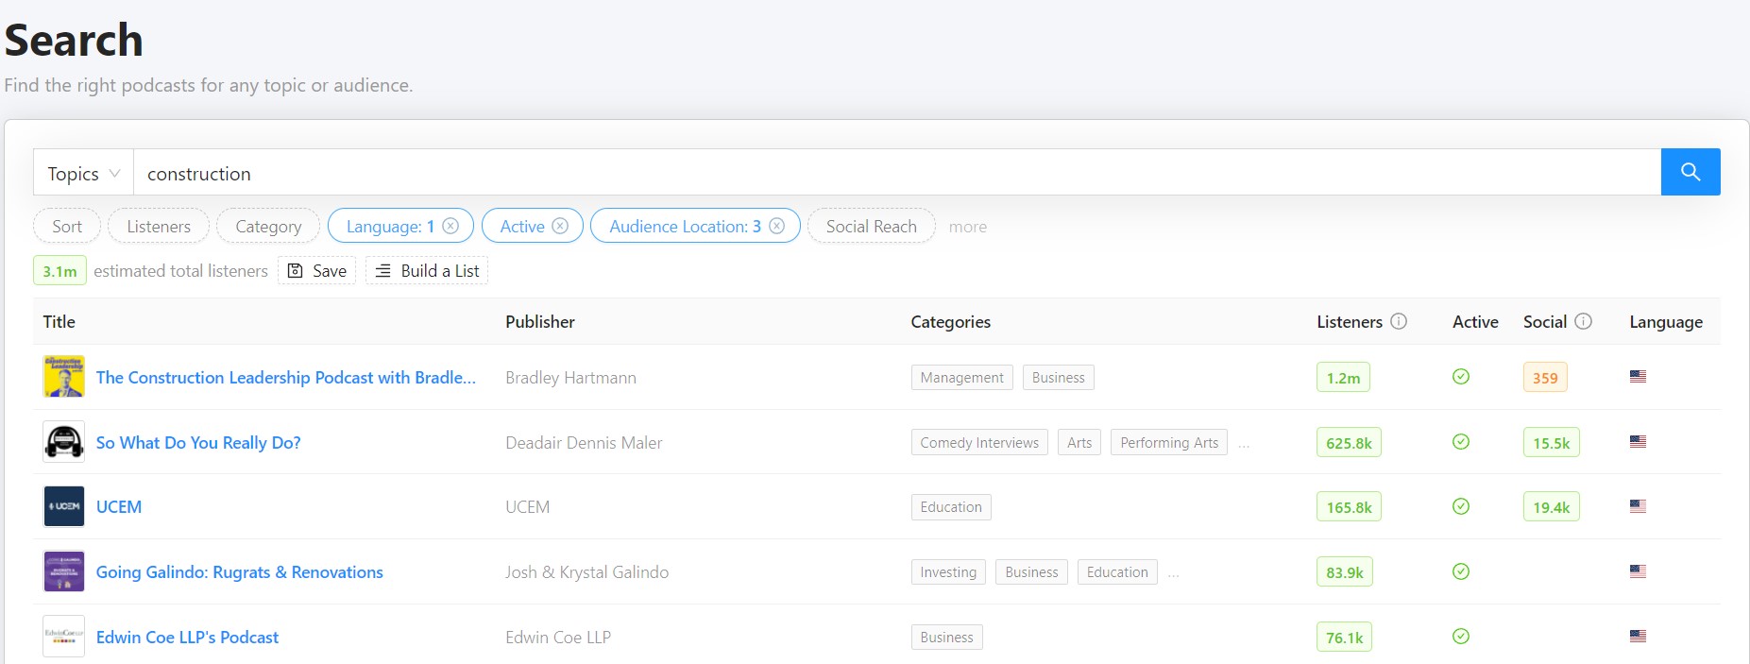The width and height of the screenshot is (1750, 664).
Task: Open the info icon next to Social header
Action: [x=1584, y=321]
